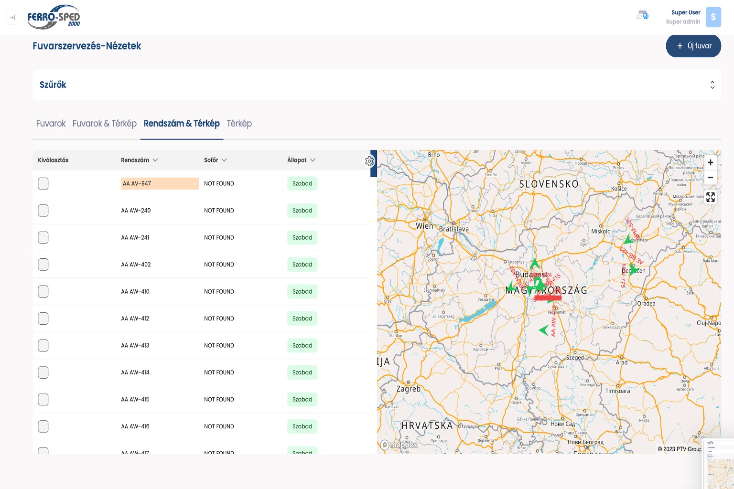Zoom in on the map
This screenshot has width=734, height=489.
pyautogui.click(x=711, y=163)
